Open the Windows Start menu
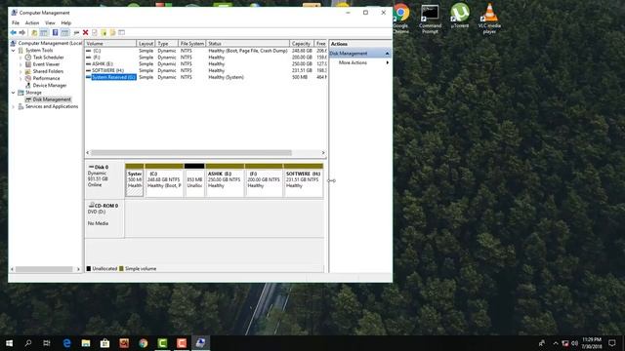This screenshot has height=351, width=625. click(9, 342)
